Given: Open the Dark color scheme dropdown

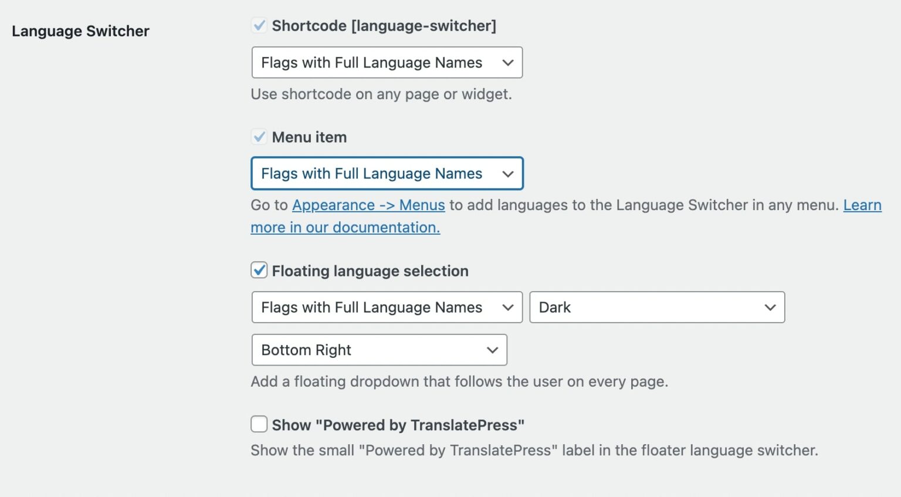Looking at the screenshot, I should point(656,307).
